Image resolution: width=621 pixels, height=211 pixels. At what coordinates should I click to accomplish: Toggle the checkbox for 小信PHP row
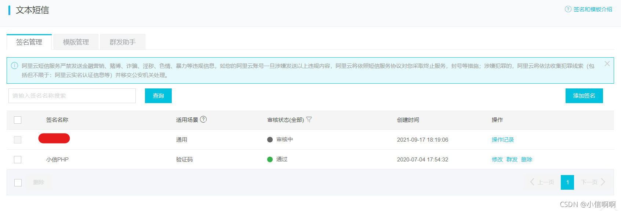click(18, 160)
